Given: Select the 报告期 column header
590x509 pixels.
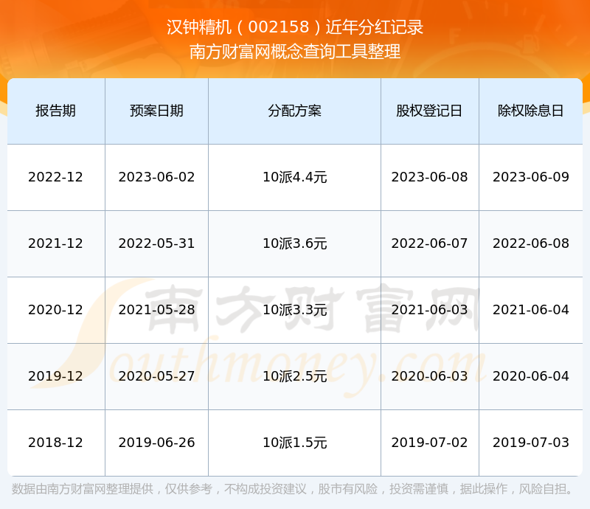Looking at the screenshot, I should [x=56, y=111].
